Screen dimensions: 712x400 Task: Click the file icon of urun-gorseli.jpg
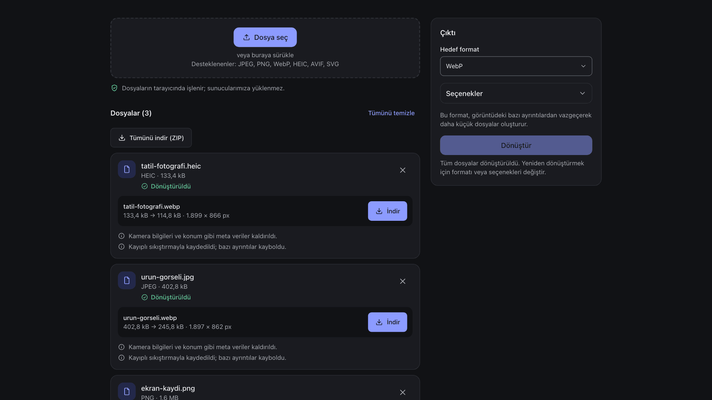click(x=127, y=281)
